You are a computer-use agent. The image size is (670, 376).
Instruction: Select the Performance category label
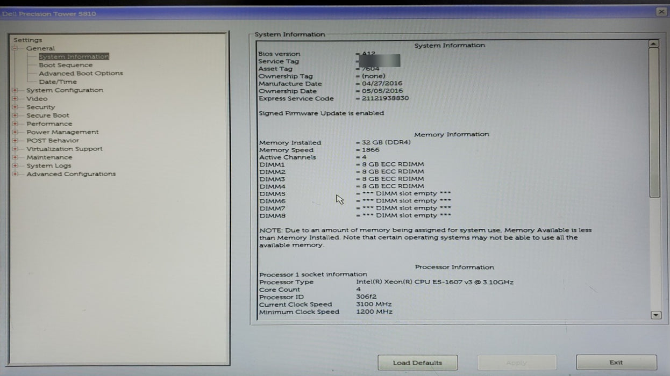point(49,124)
